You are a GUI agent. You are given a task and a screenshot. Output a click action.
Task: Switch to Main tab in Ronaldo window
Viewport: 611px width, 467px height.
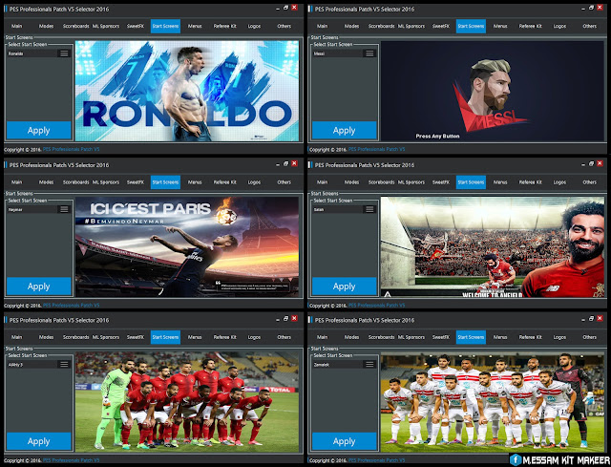pyautogui.click(x=17, y=26)
